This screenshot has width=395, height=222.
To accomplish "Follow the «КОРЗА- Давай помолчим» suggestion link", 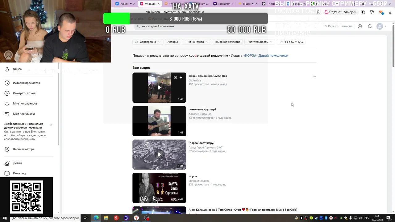I will point(266,56).
